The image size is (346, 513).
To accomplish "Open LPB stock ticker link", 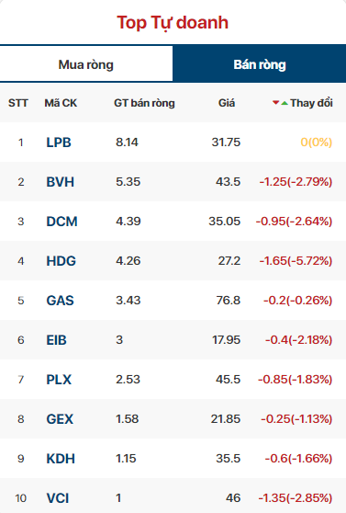I will (x=59, y=142).
